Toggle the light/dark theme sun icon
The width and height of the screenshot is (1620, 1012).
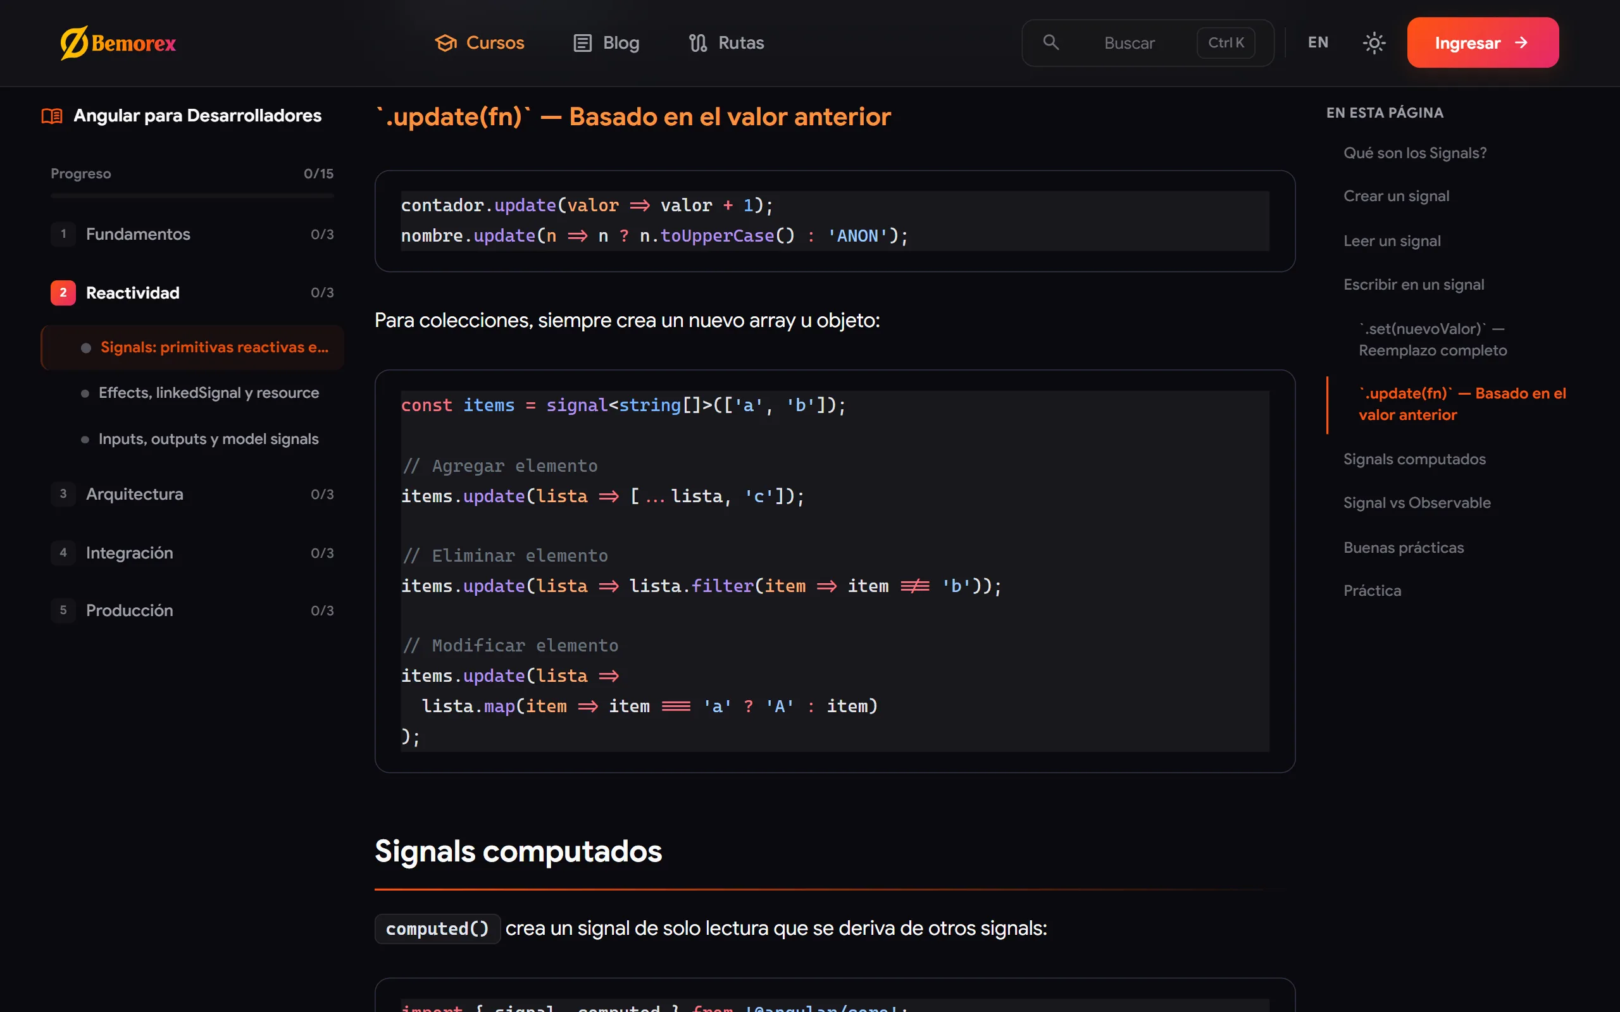tap(1374, 43)
